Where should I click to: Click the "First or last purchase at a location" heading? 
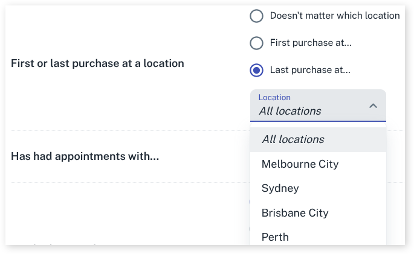[x=97, y=63]
